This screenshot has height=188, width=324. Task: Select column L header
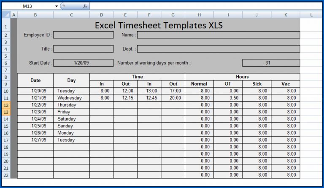click(311, 15)
